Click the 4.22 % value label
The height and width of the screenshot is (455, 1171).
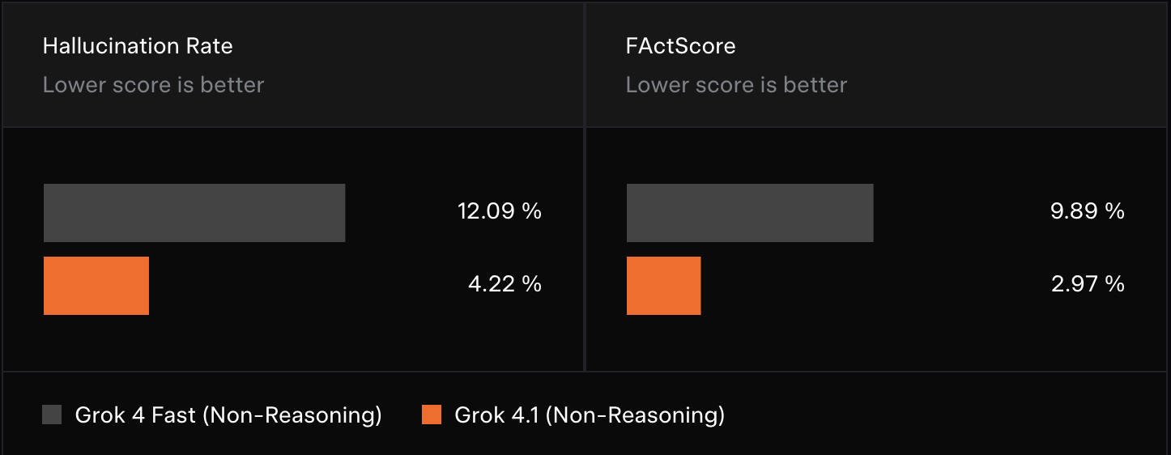click(505, 284)
